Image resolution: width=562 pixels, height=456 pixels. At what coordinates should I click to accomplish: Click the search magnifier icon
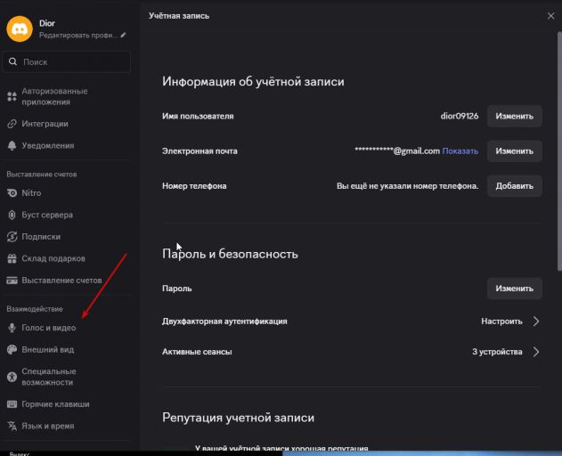[x=12, y=61]
